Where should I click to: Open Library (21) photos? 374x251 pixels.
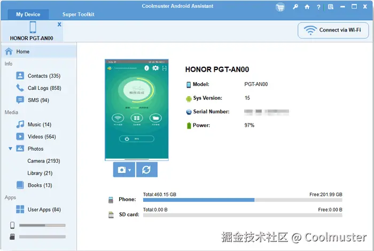40,173
